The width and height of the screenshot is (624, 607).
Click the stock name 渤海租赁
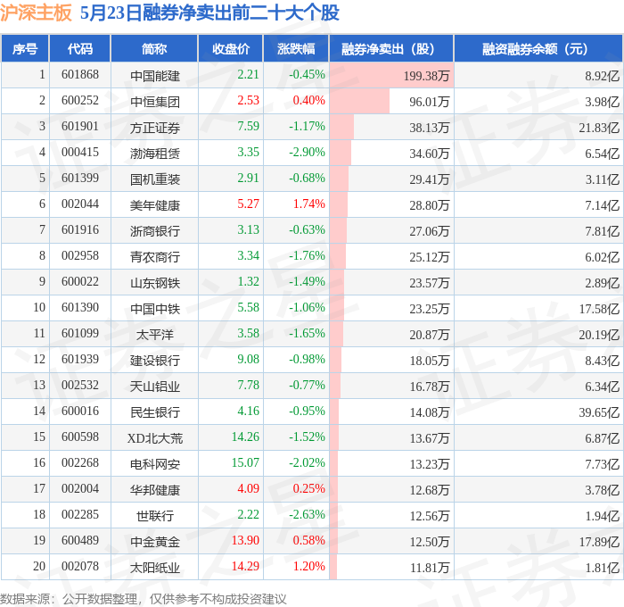click(x=155, y=153)
